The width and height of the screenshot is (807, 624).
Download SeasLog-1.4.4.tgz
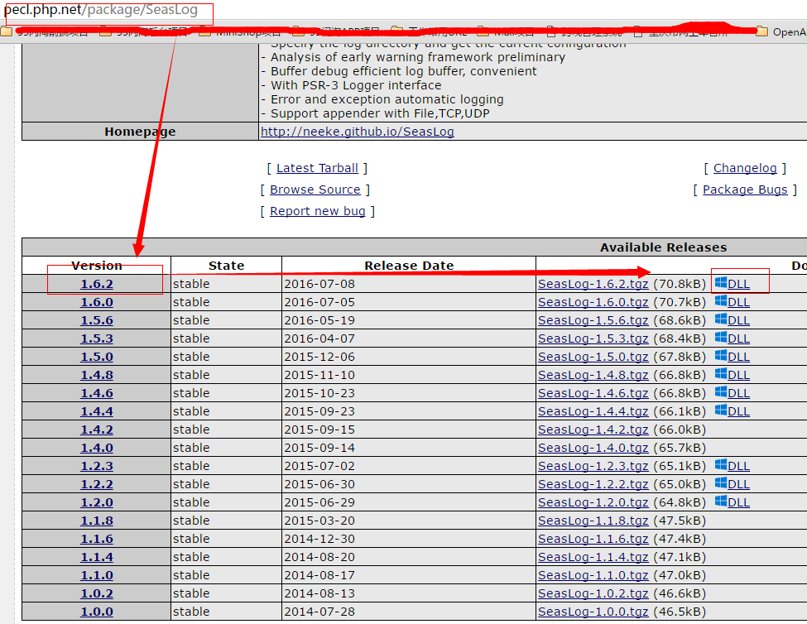pos(593,411)
